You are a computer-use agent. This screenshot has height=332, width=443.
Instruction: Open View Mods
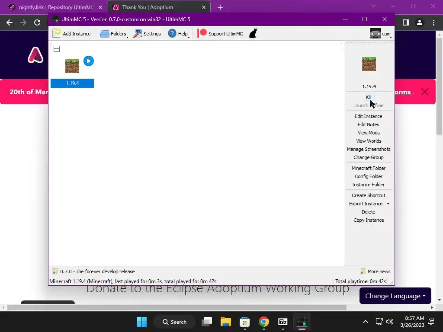pyautogui.click(x=369, y=133)
